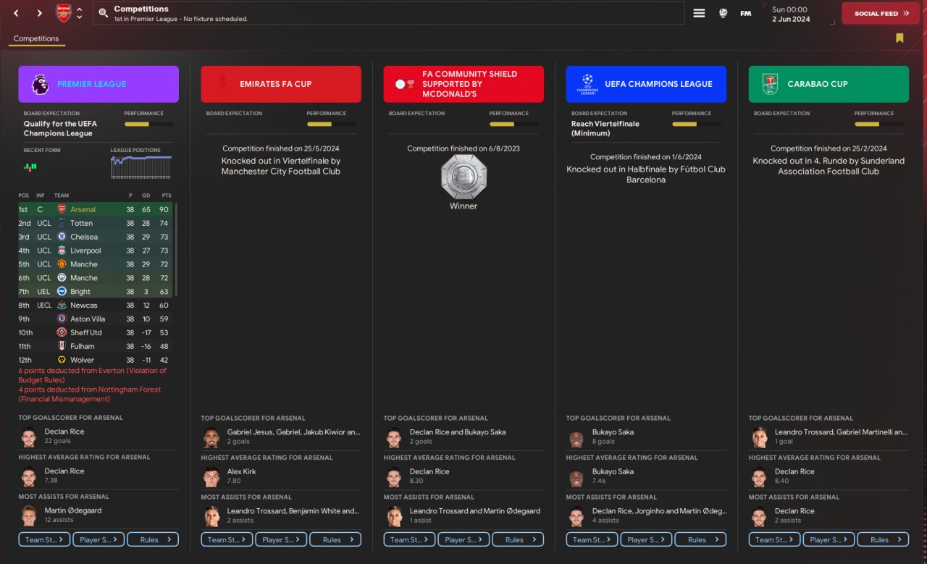Open Declan Rice portrait under Premier League top goalscorer
The height and width of the screenshot is (564, 927).
click(x=29, y=438)
